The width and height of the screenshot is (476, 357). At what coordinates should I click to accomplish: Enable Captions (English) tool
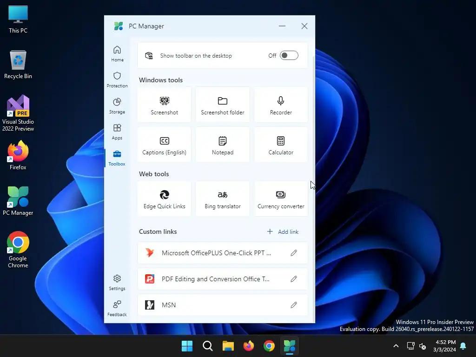[x=164, y=145]
